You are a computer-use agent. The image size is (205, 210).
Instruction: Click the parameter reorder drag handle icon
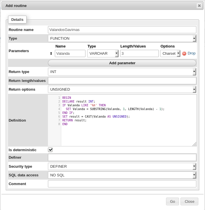coord(51,54)
